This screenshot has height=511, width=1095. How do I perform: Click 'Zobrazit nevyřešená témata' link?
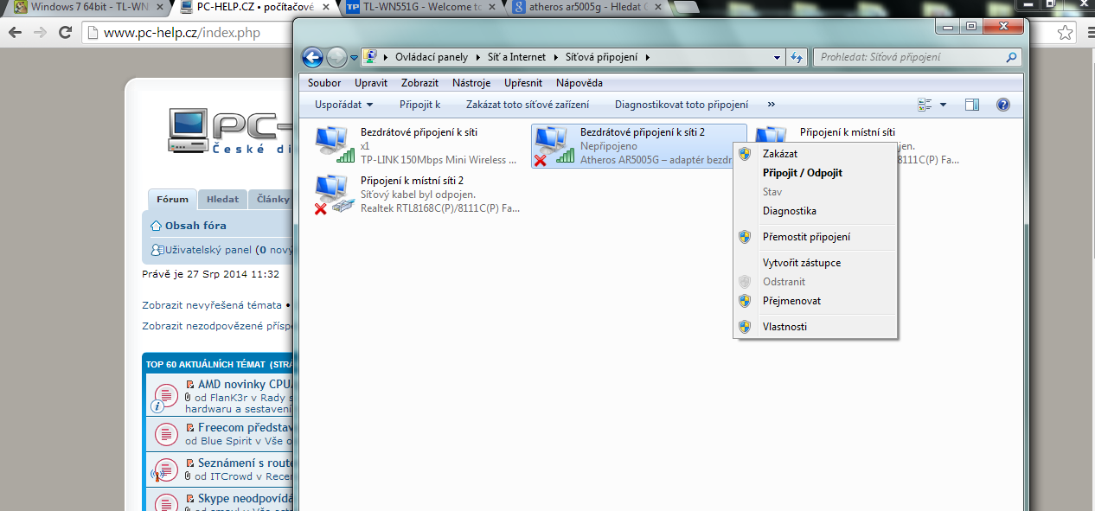212,305
